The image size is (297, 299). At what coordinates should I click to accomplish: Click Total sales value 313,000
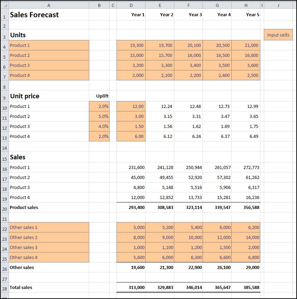click(x=131, y=287)
